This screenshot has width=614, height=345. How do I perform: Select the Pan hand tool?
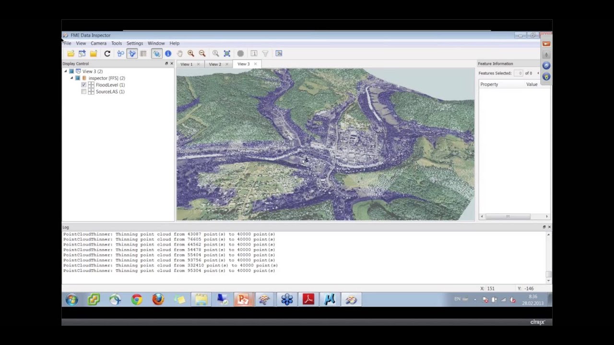tap(179, 54)
